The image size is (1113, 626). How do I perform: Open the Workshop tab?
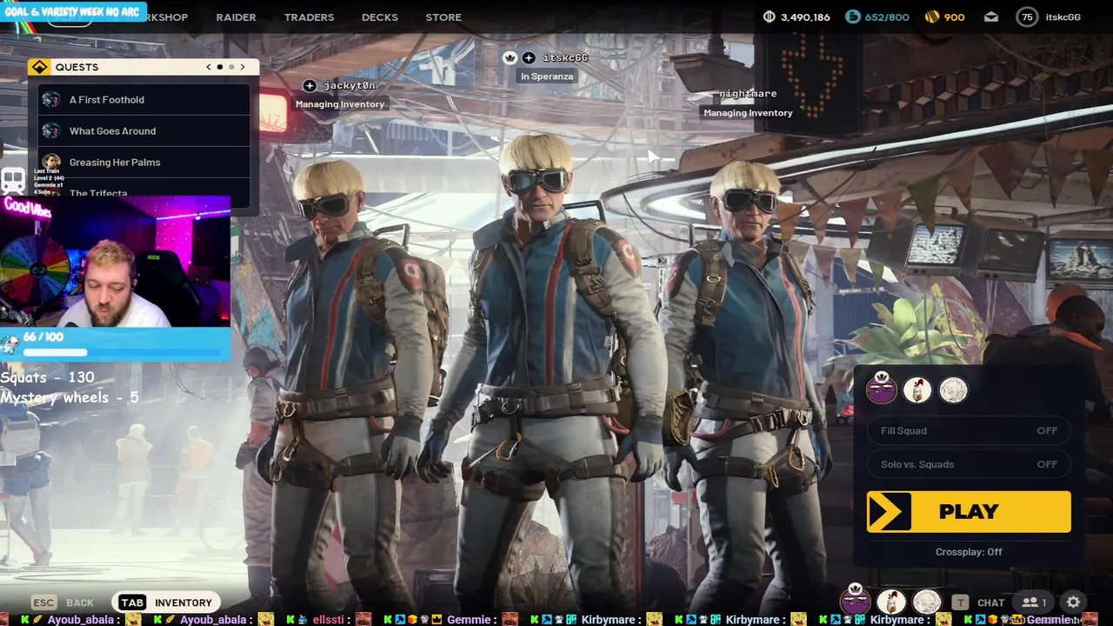(x=165, y=17)
